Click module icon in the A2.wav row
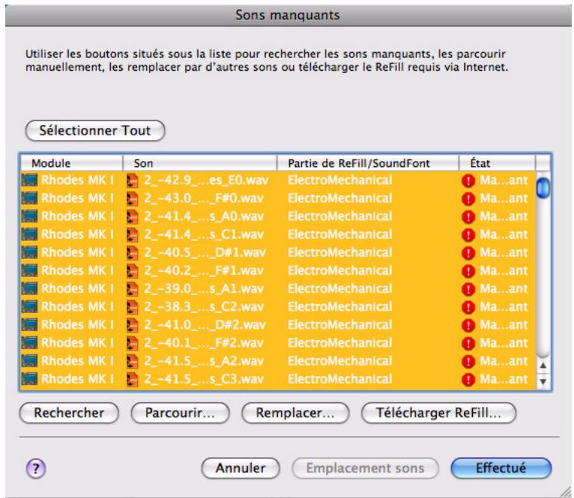Viewport: 574px width, 498px height. click(x=29, y=361)
